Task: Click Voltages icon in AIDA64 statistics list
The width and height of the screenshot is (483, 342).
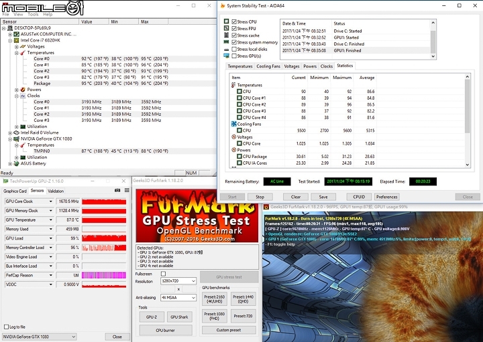Action: point(233,137)
